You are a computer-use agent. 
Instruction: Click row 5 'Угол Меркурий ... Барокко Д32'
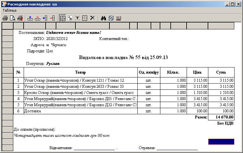tap(81, 105)
